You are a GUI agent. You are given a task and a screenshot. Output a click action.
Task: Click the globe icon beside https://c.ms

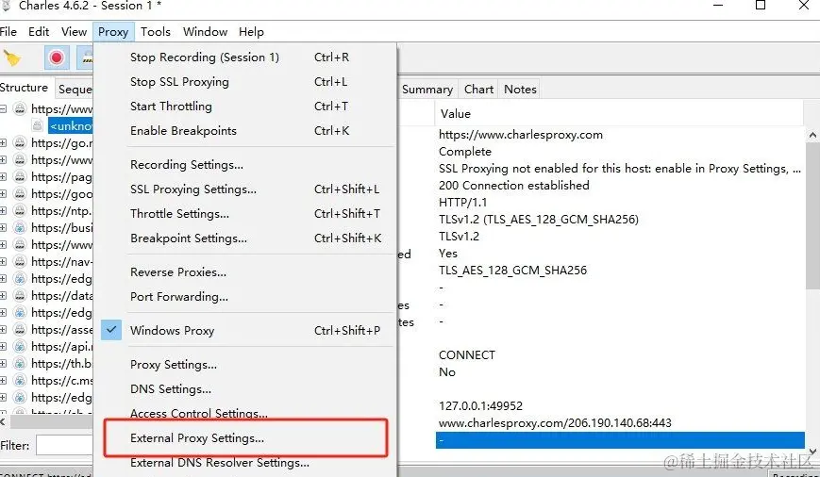coord(20,380)
